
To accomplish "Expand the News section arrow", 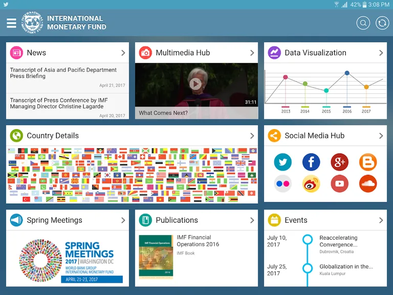I will point(123,53).
